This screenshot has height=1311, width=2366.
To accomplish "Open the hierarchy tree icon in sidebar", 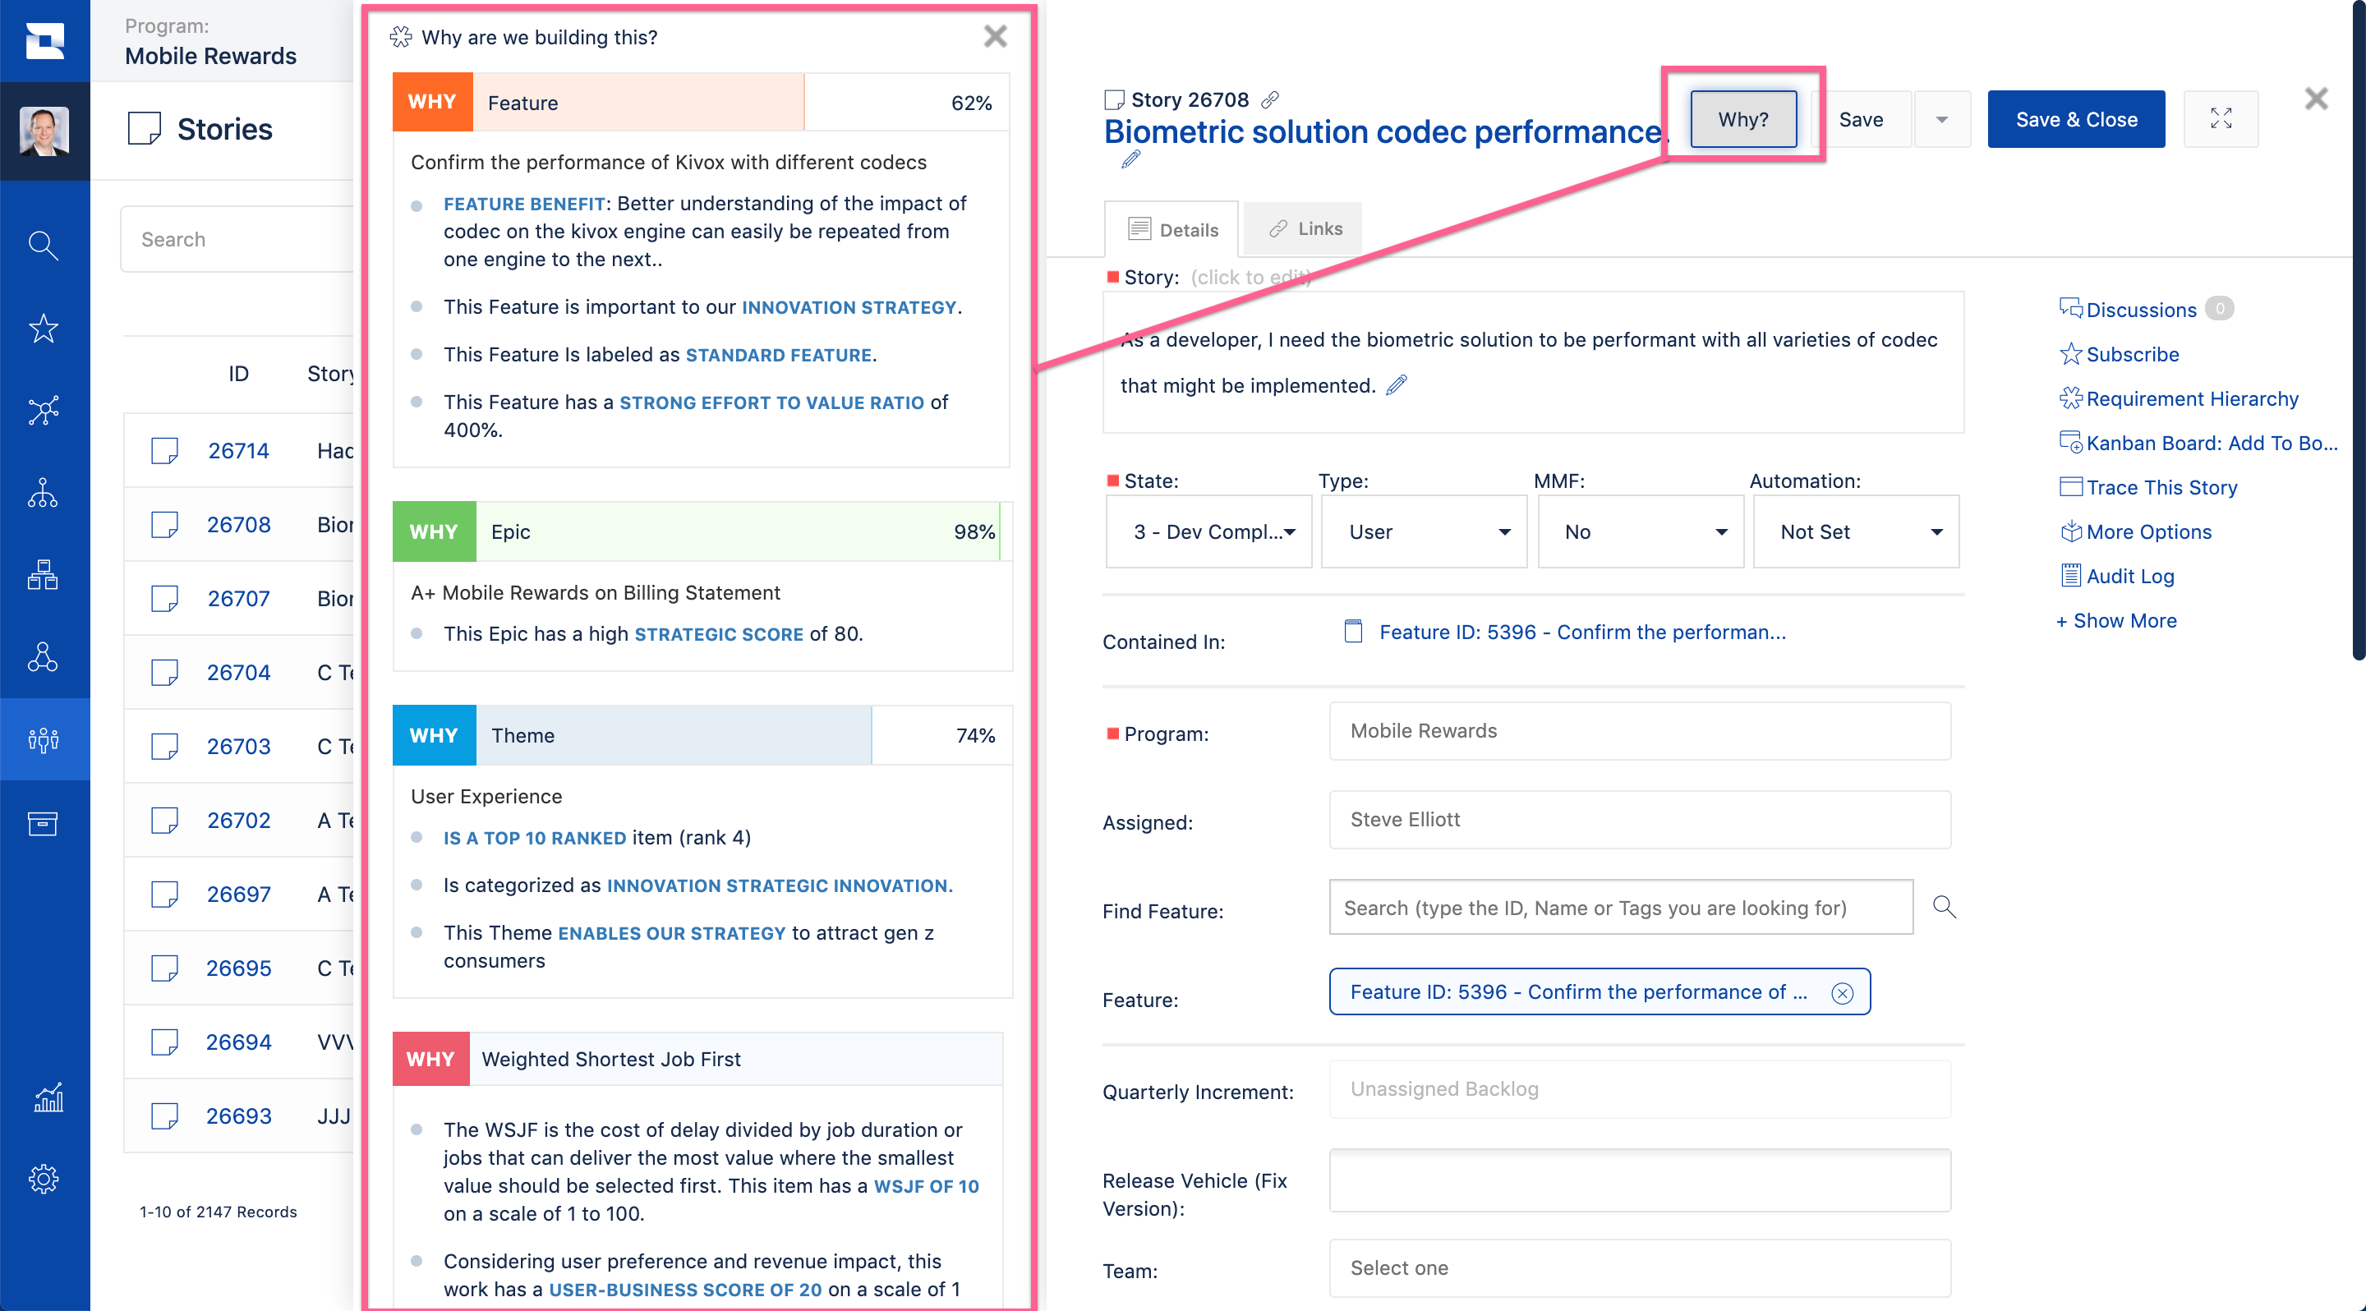I will pyautogui.click(x=44, y=493).
